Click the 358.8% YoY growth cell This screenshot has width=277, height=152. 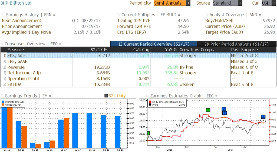pyautogui.click(x=171, y=73)
